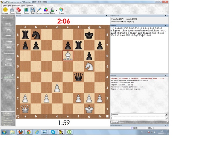The width and height of the screenshot is (207, 165).
Task: Open the colored Маркеры markers icon
Action: [46, 10]
